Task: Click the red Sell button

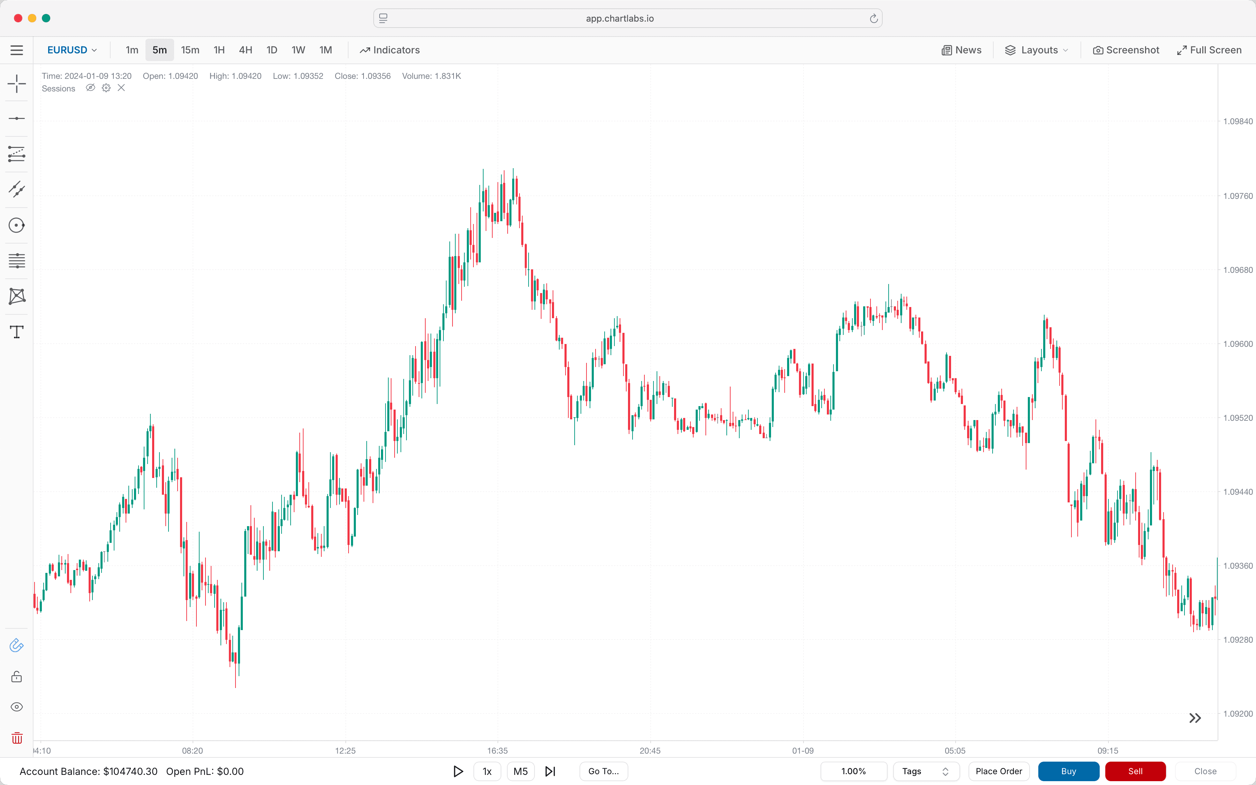Action: pyautogui.click(x=1135, y=771)
